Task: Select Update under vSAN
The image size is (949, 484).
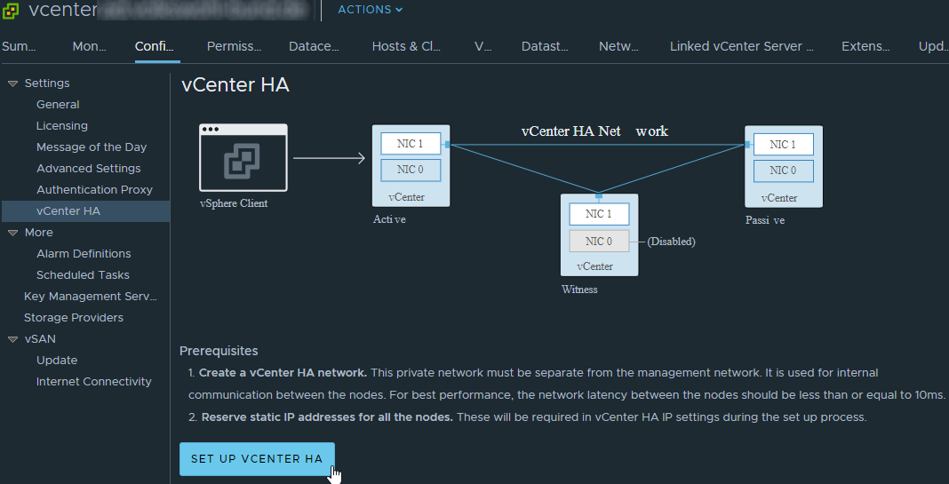Action: click(x=57, y=360)
